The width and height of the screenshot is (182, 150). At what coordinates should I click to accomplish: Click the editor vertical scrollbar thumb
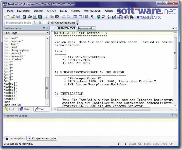pyautogui.click(x=175, y=53)
